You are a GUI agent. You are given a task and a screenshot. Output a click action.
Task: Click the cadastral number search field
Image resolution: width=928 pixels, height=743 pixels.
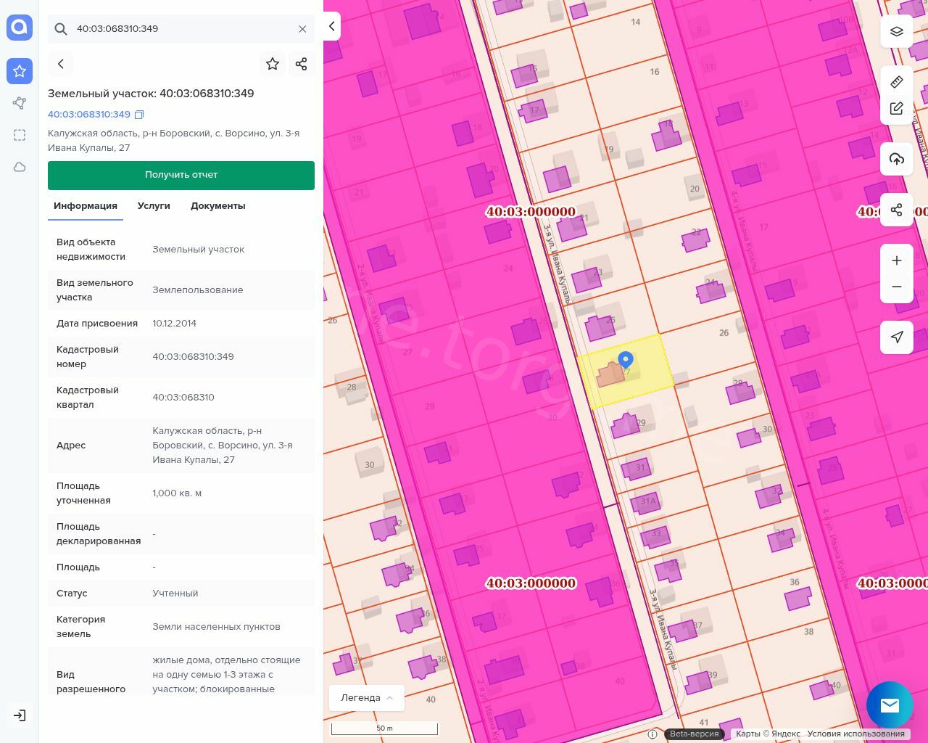181,29
